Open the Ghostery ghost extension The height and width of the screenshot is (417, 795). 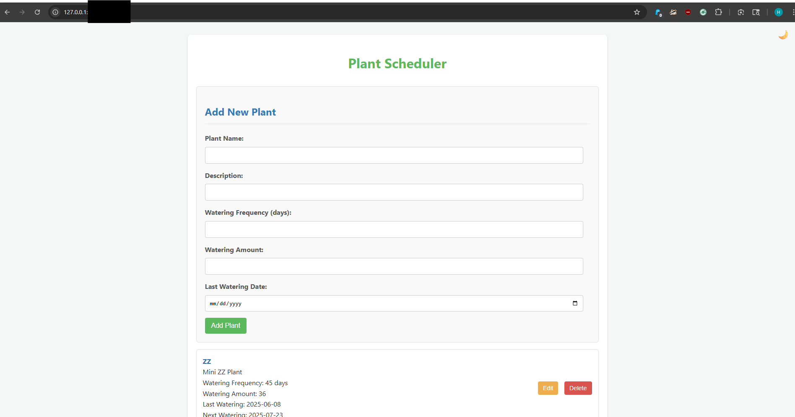tap(658, 12)
